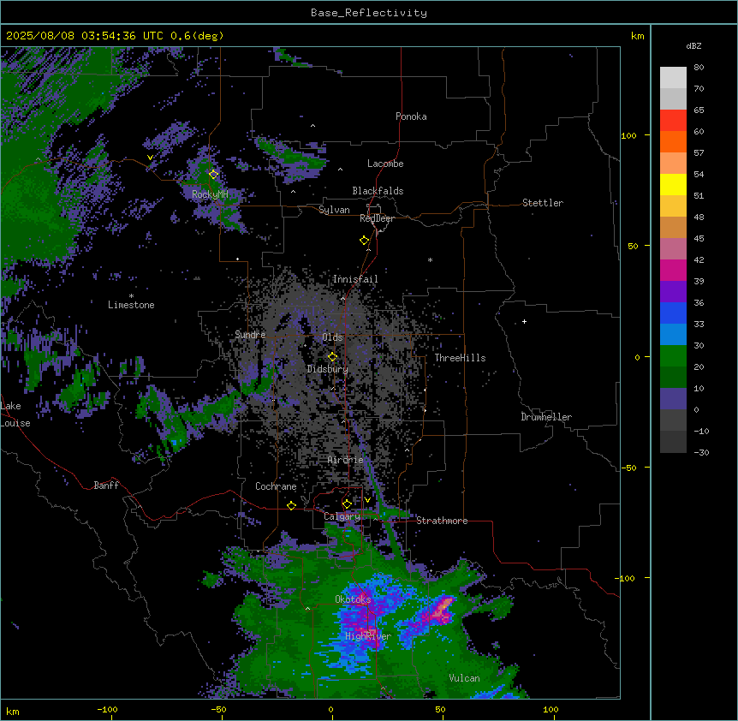Click the yellow V marker northwest of RockyMH

tap(150, 158)
